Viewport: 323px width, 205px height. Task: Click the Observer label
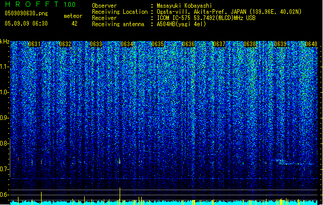pos(104,6)
